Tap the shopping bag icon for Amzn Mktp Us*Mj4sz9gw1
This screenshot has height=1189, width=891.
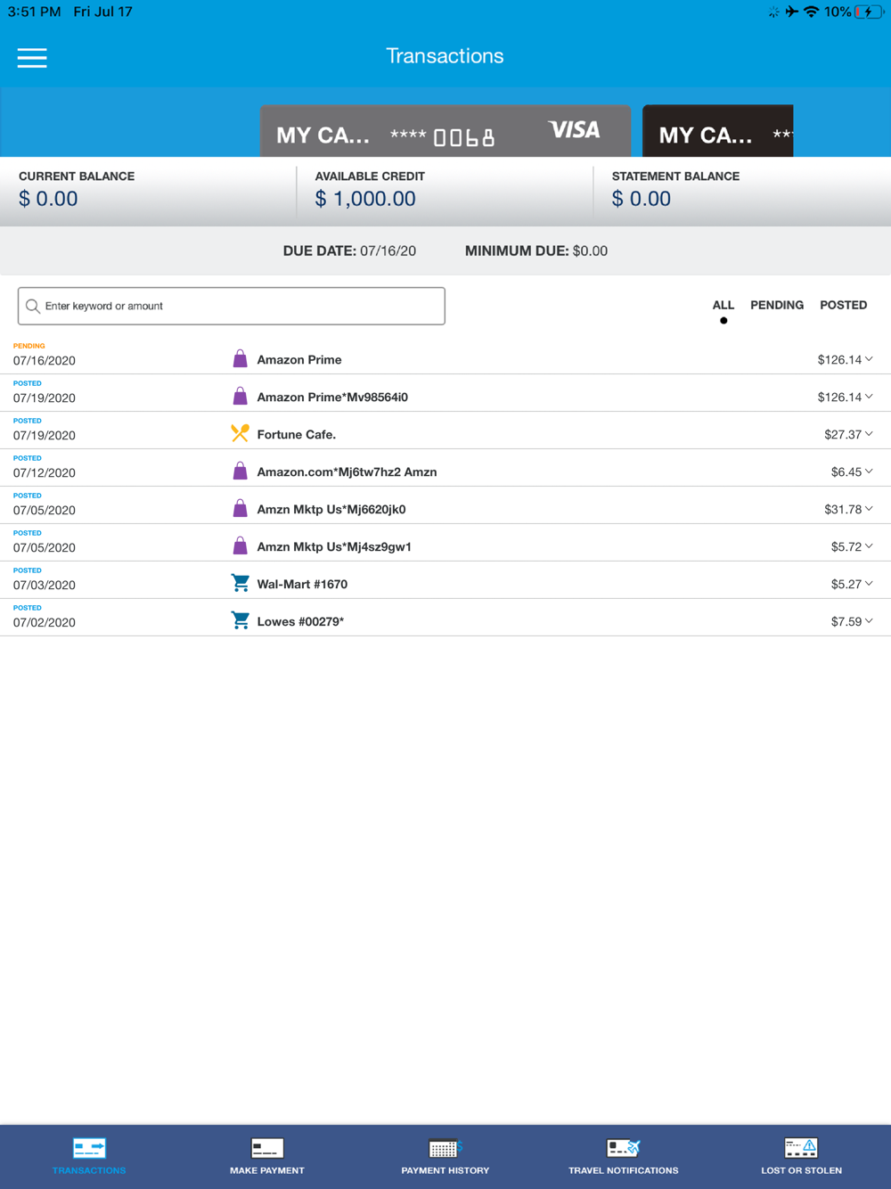240,546
